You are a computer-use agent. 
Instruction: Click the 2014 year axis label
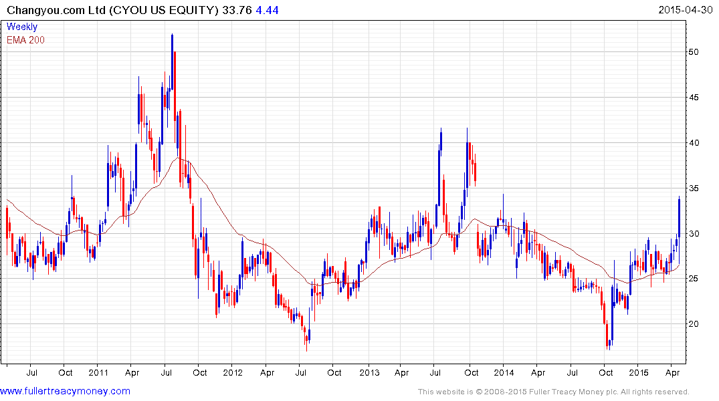pos(504,372)
